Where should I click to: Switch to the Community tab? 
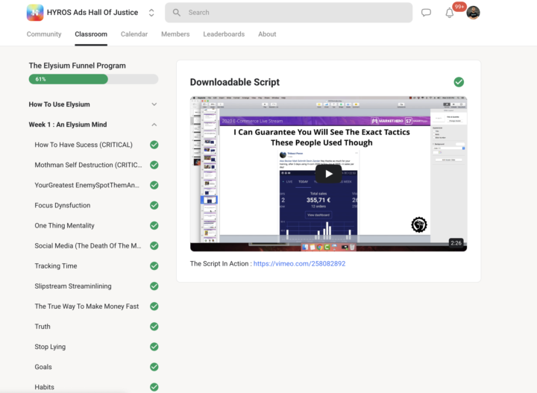[44, 34]
